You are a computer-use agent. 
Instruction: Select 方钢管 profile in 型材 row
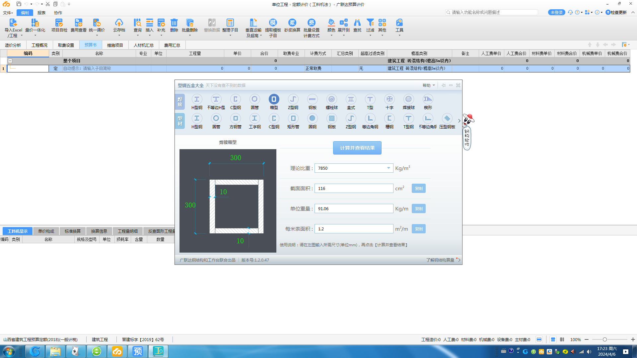[235, 121]
